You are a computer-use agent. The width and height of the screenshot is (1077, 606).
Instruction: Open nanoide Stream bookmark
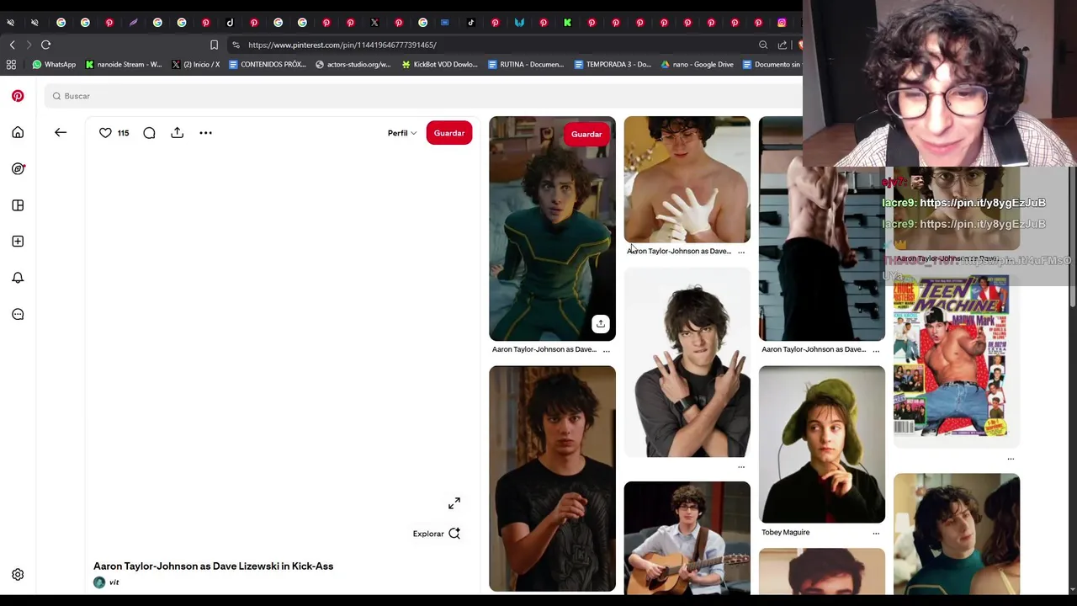click(x=124, y=64)
